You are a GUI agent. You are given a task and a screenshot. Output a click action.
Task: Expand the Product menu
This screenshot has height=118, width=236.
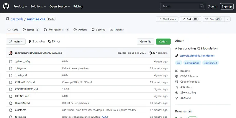click(20, 6)
